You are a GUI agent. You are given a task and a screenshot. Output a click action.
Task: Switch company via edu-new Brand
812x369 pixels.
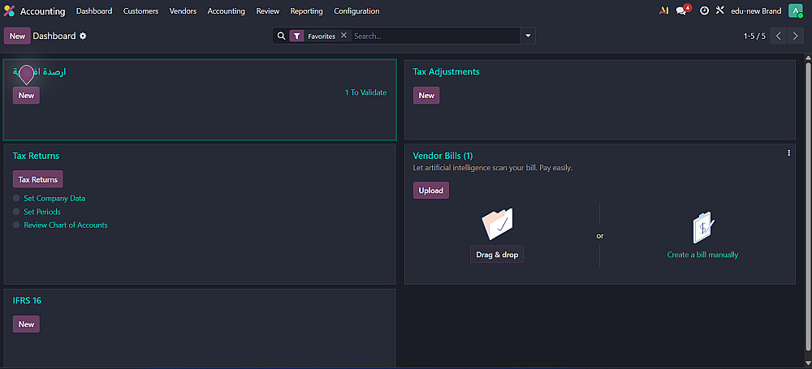[x=756, y=11]
